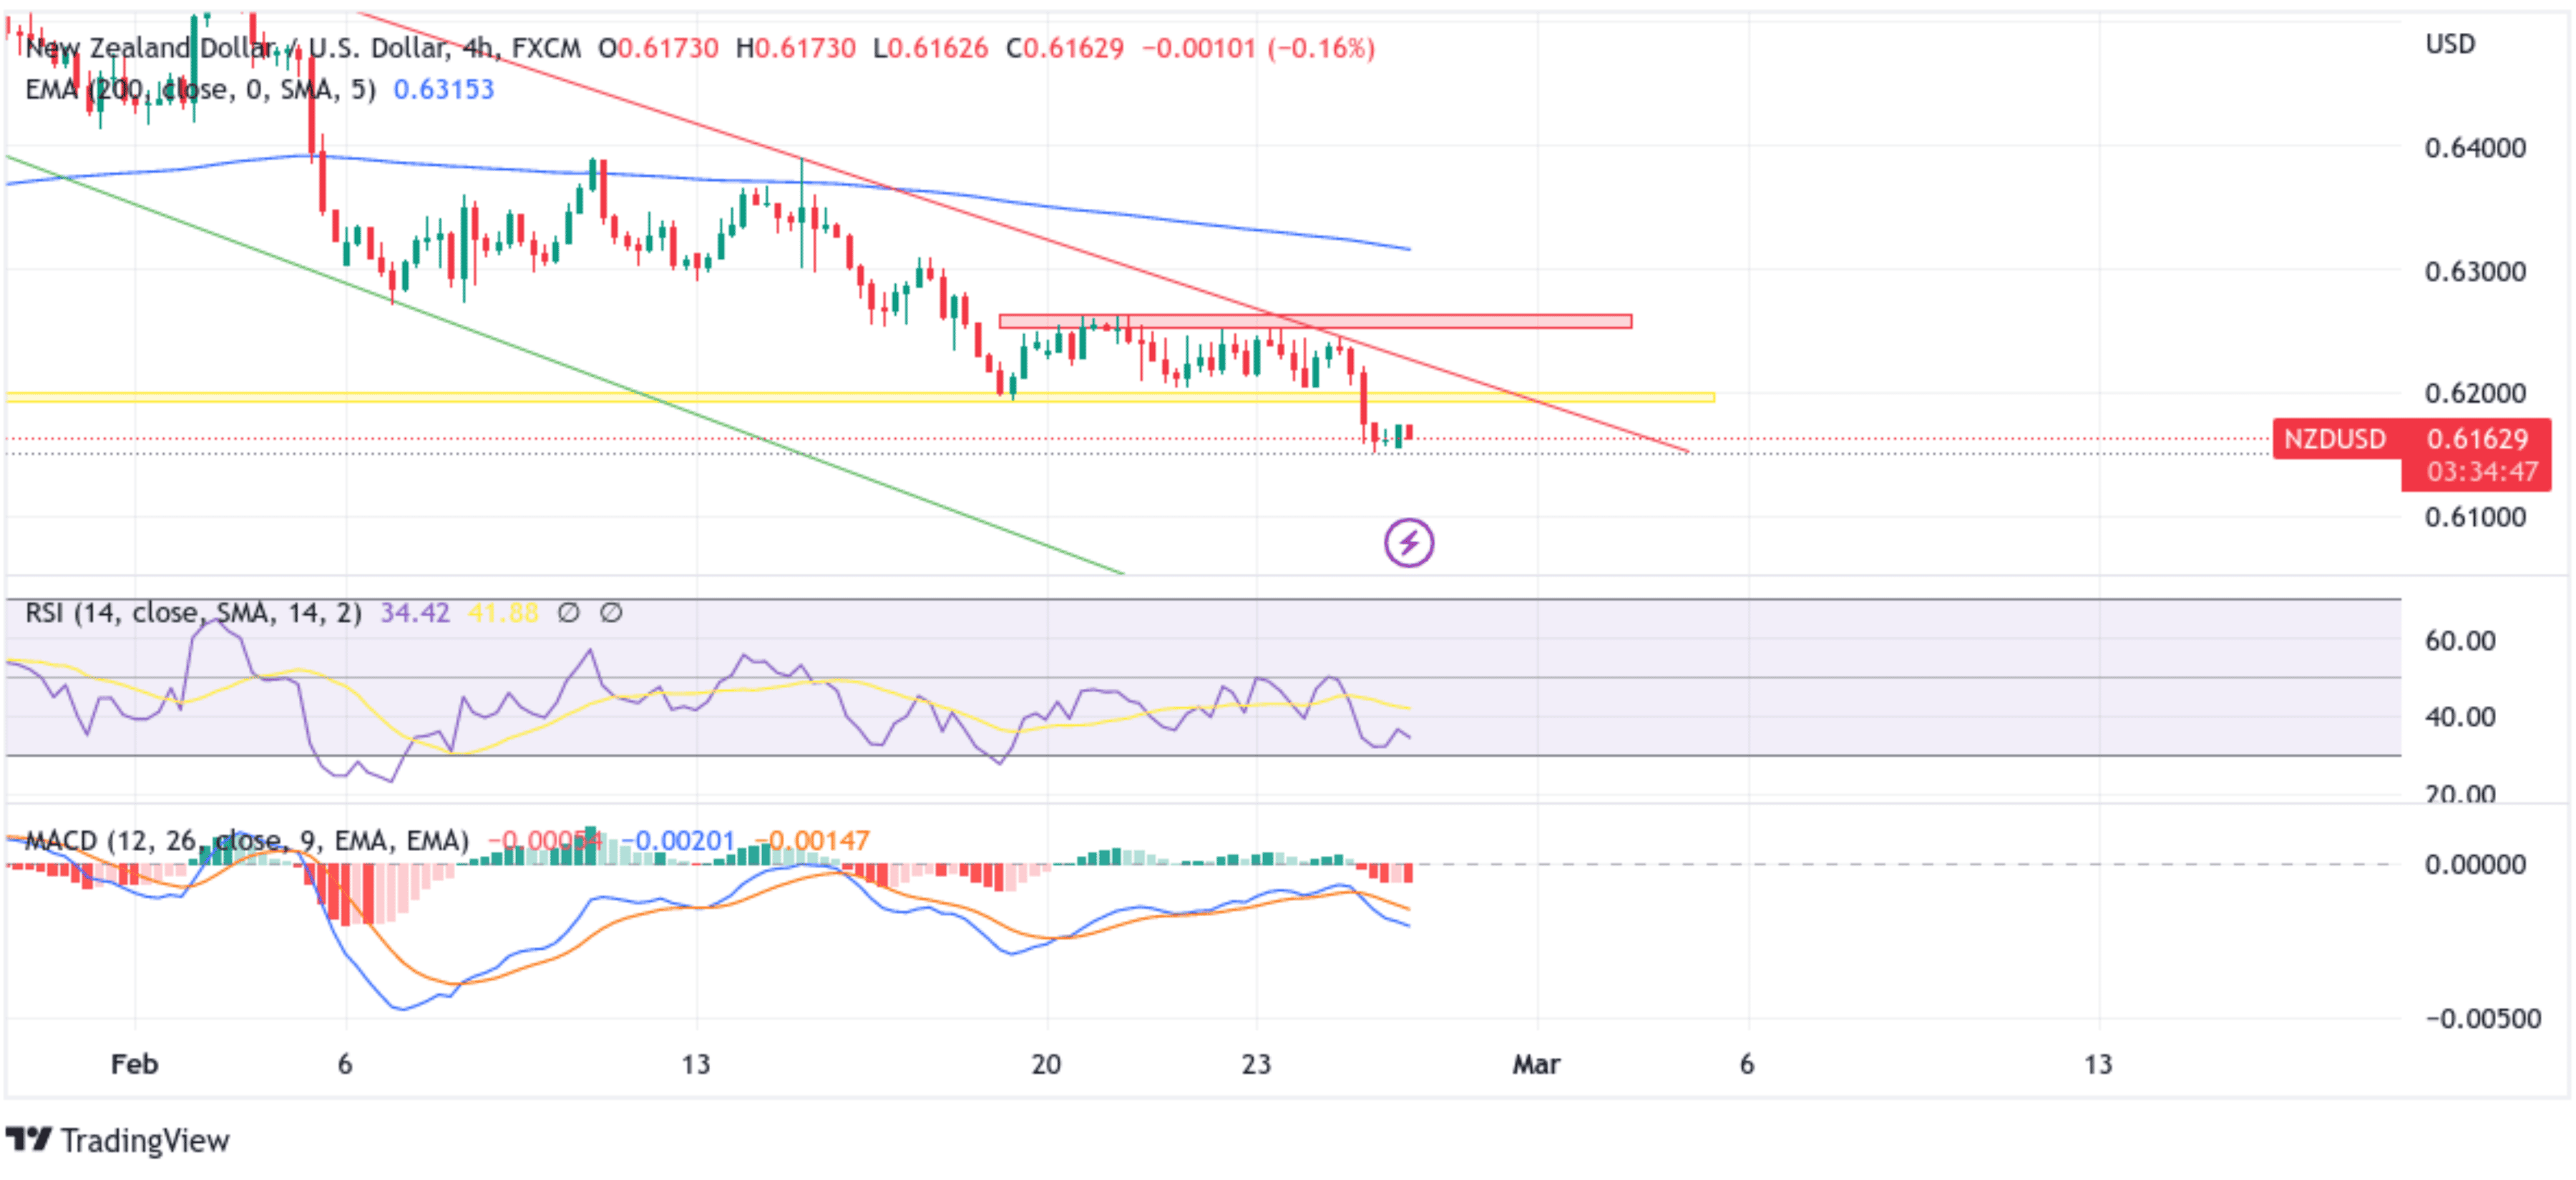The image size is (2576, 1180).
Task: Click the 23 date on time axis
Action: click(1256, 1064)
